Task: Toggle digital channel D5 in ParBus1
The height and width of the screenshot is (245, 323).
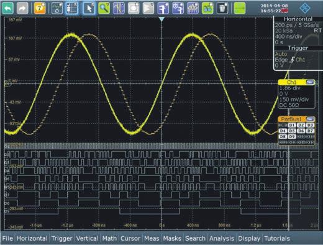Action: tap(292, 131)
